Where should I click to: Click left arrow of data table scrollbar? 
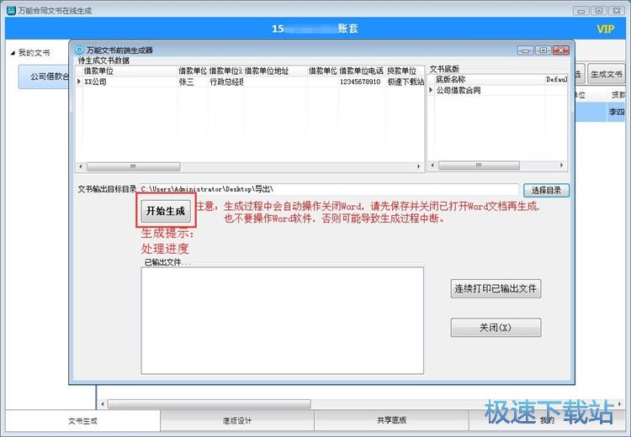tap(81, 166)
